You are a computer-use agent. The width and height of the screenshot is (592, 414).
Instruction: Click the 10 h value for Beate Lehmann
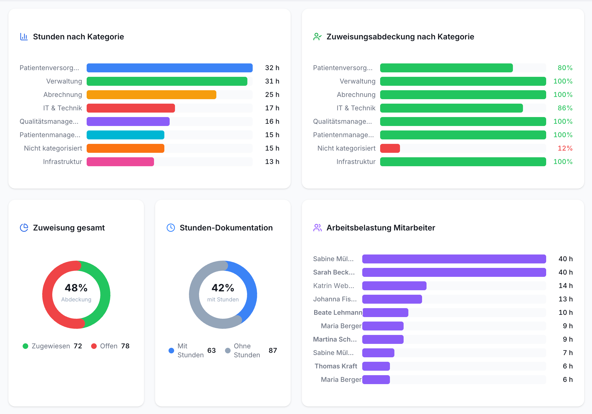click(566, 313)
